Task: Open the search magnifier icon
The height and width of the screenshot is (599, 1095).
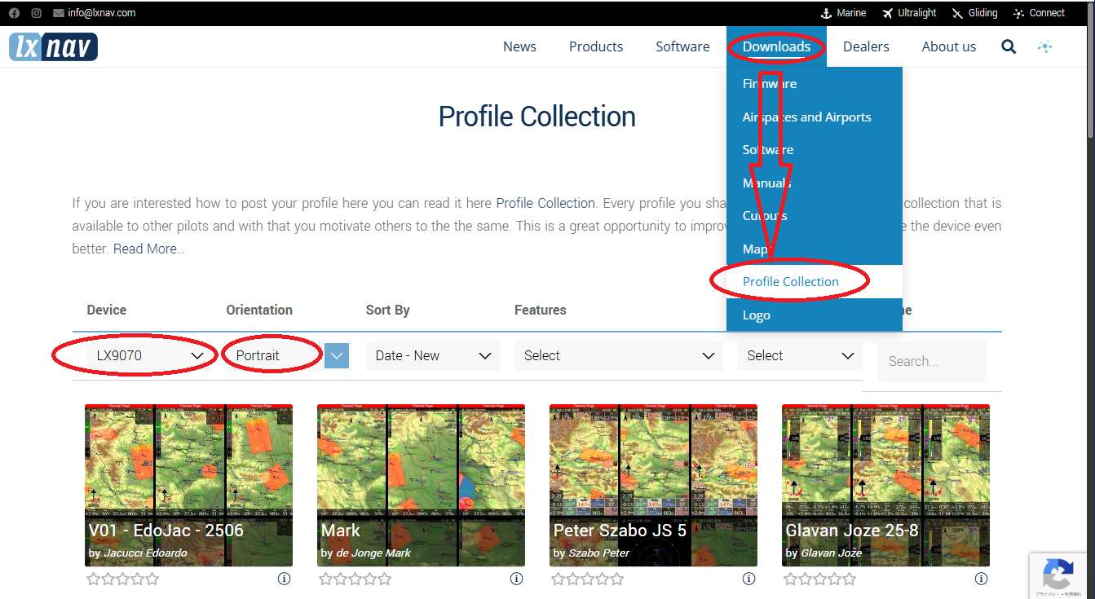Action: (1009, 46)
